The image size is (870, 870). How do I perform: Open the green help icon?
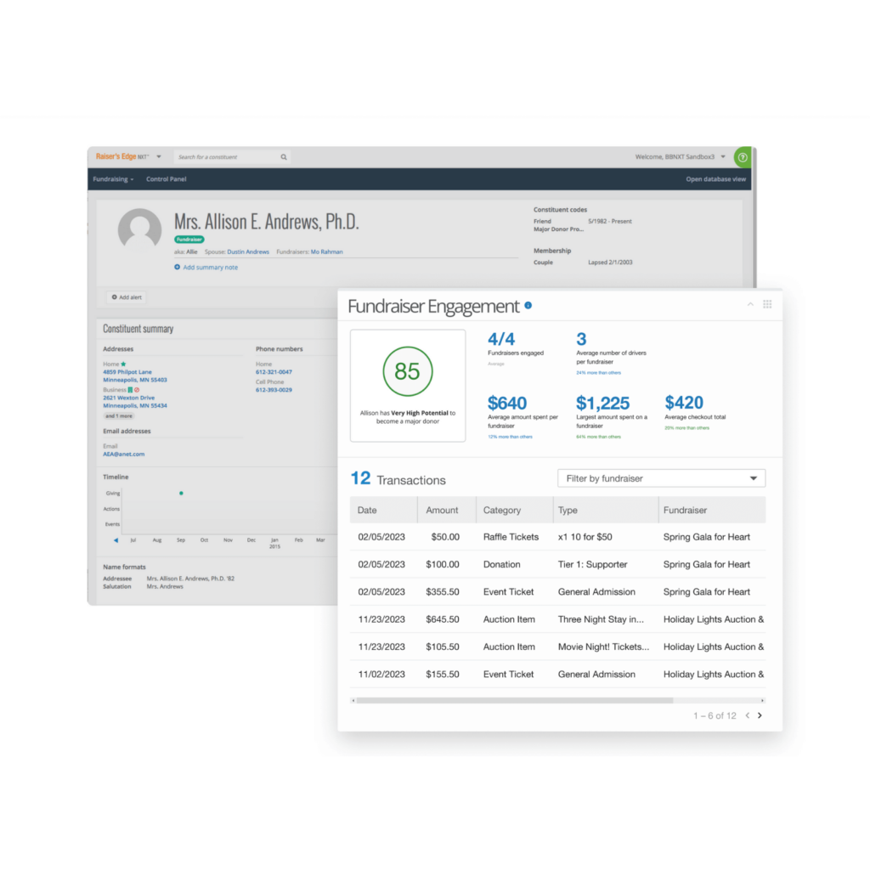point(743,157)
